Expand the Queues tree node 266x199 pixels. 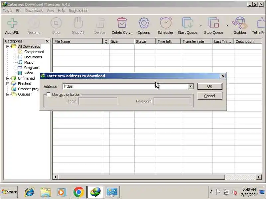coord(8,94)
